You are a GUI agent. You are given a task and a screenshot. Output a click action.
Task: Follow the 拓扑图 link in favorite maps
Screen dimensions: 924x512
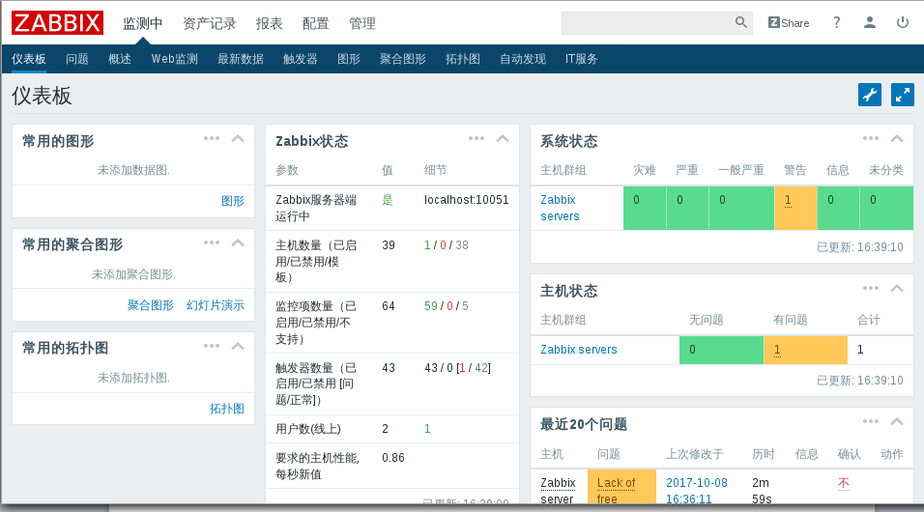(227, 409)
